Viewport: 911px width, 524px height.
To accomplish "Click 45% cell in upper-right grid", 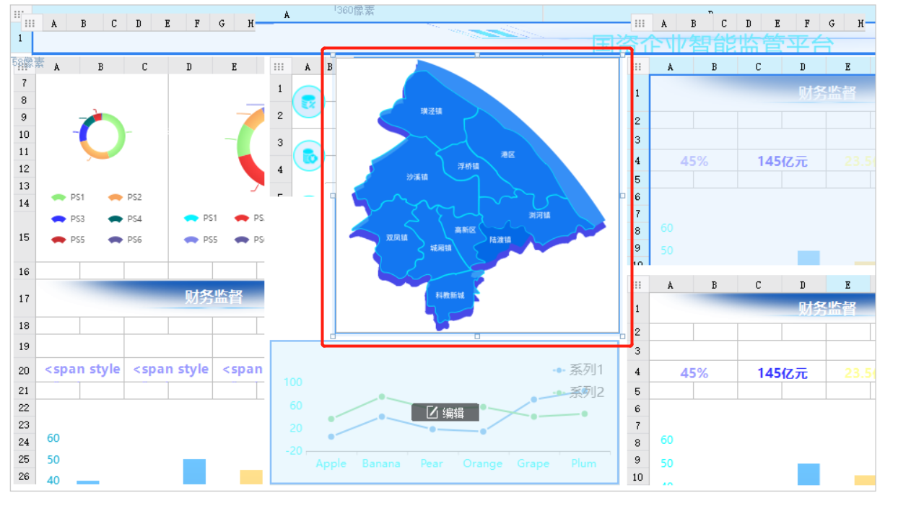I will 694,161.
